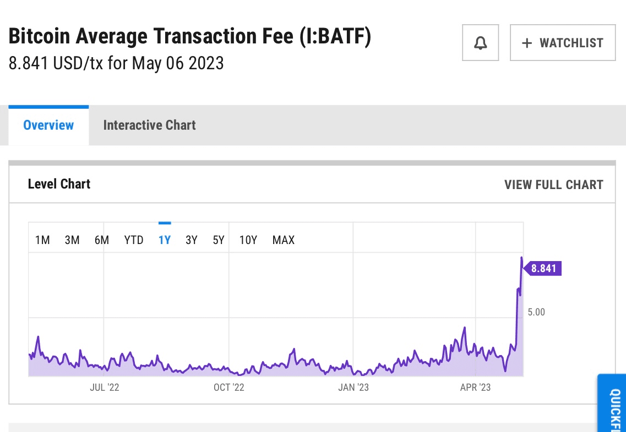The height and width of the screenshot is (432, 626).
Task: Select the YTD time range
Action: tap(133, 240)
